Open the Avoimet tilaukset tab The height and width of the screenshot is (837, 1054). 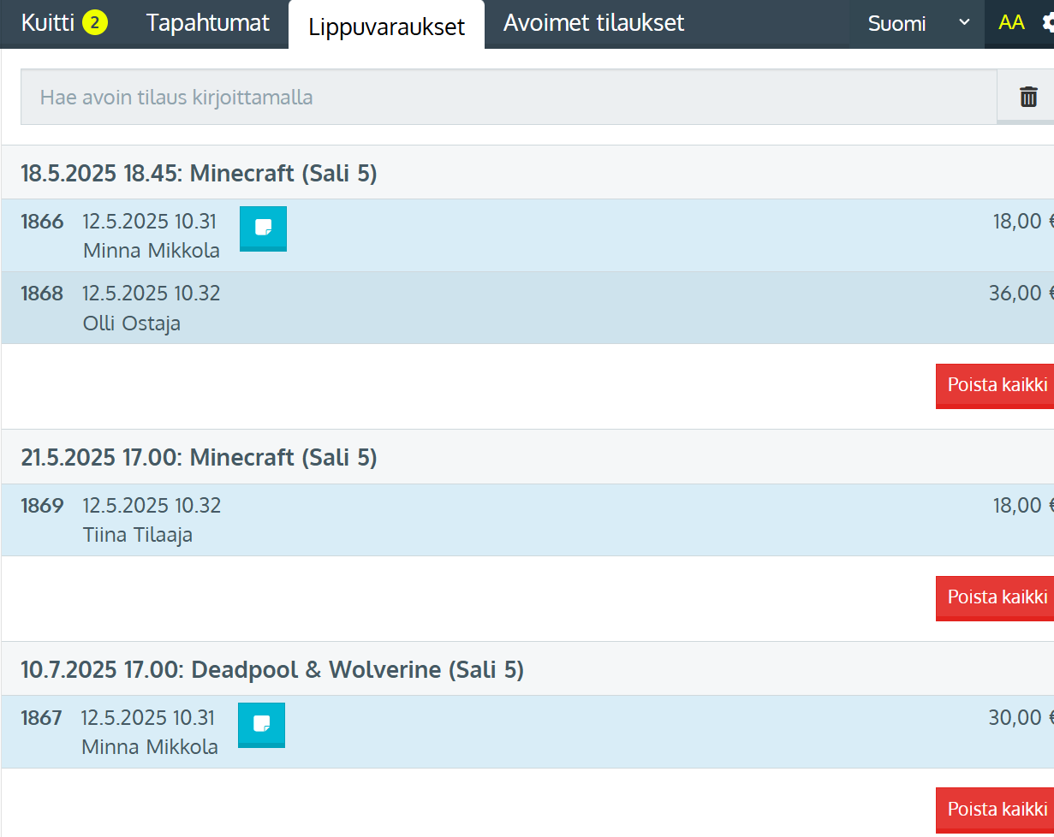593,23
